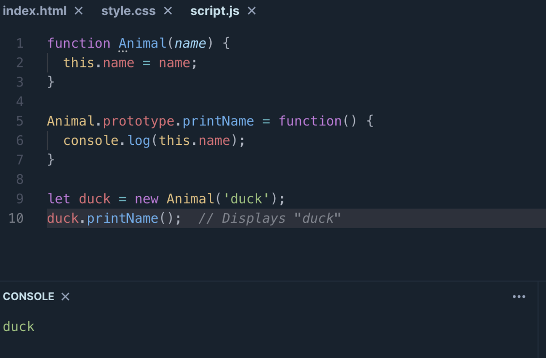The width and height of the screenshot is (546, 358).
Task: Close the script.js tab with its X icon
Action: 252,10
